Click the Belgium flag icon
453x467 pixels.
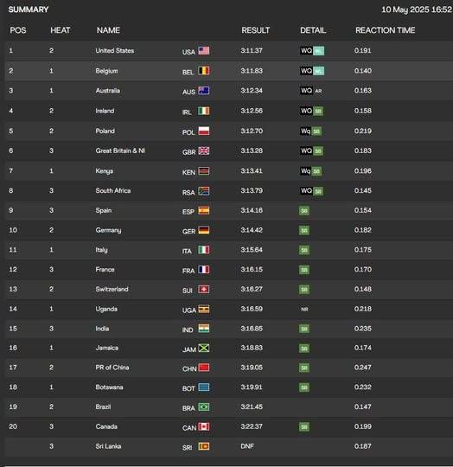pyautogui.click(x=203, y=71)
